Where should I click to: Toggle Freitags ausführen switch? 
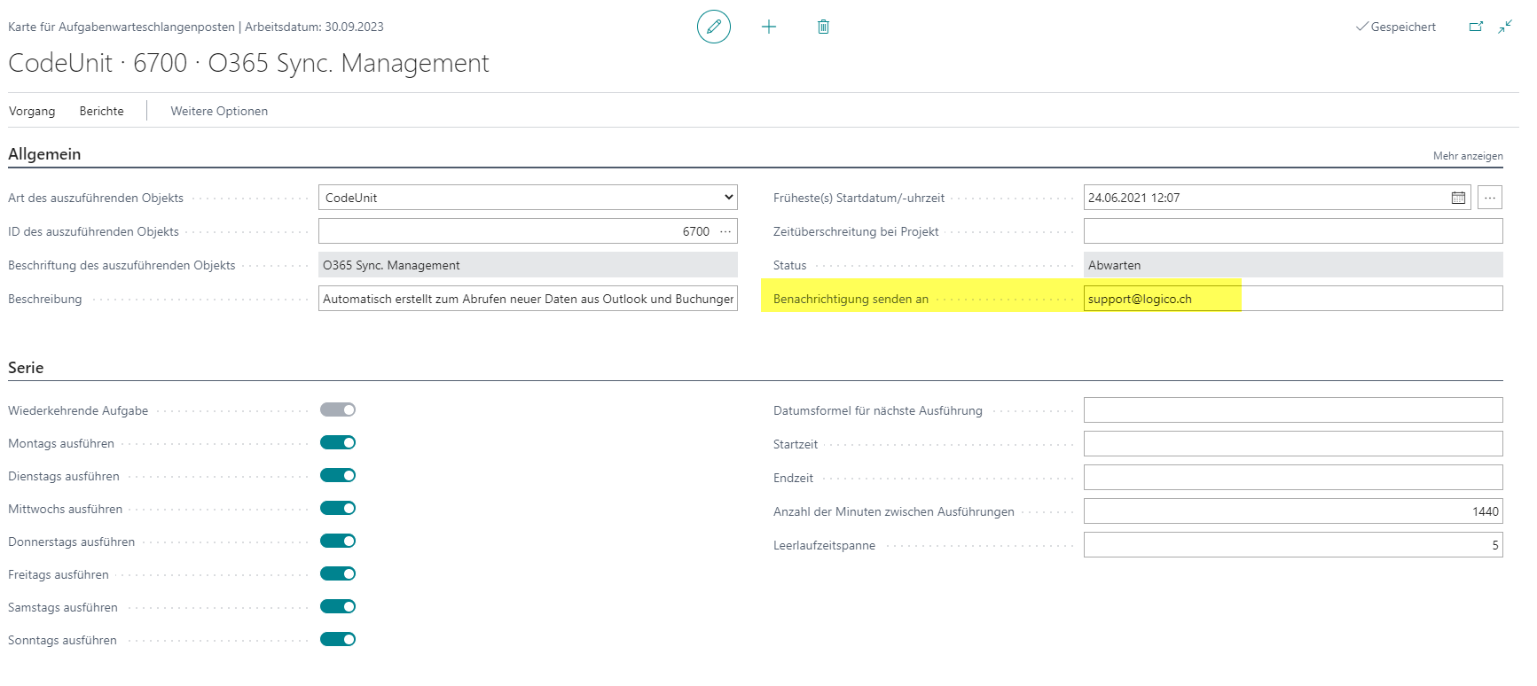pos(338,573)
